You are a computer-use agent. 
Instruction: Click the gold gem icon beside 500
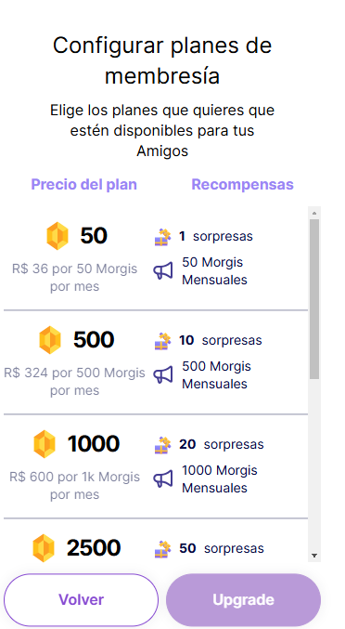[x=50, y=340]
